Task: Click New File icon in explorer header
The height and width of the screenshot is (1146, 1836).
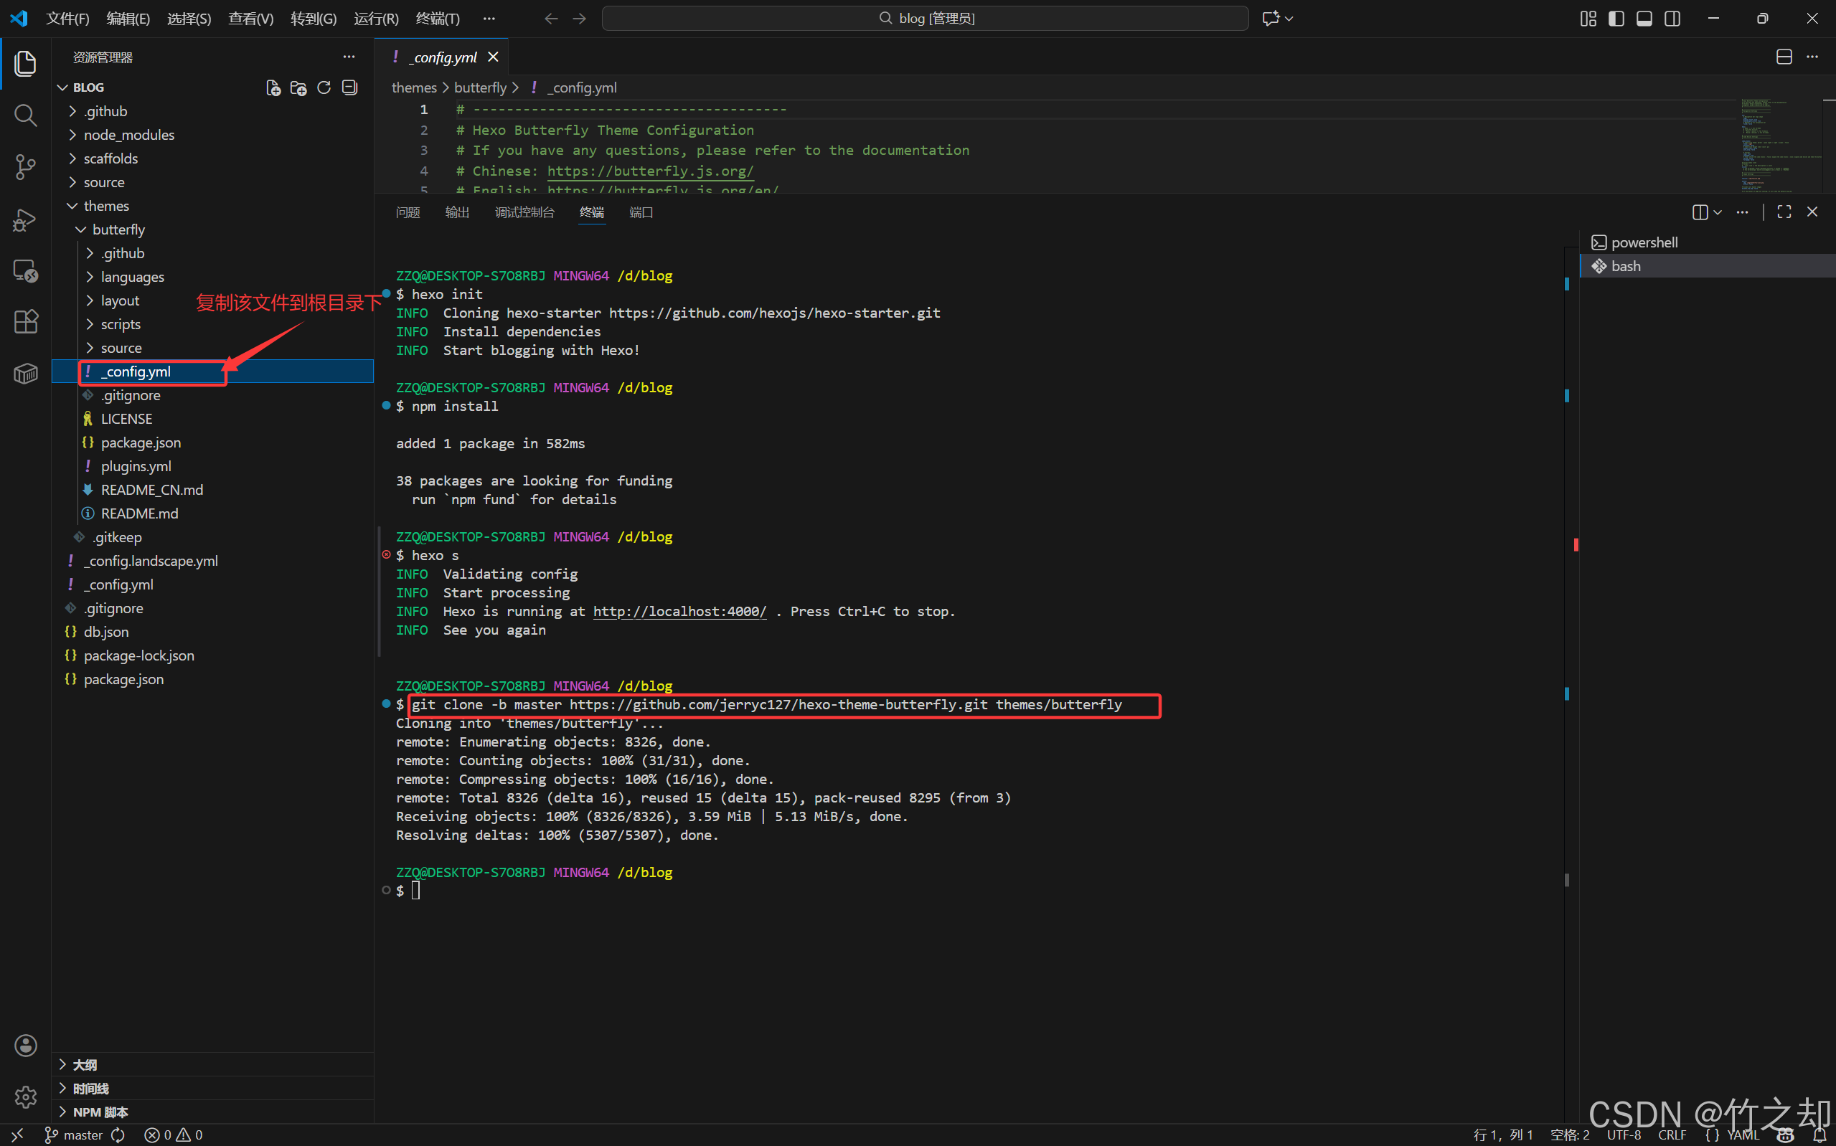Action: pos(273,88)
